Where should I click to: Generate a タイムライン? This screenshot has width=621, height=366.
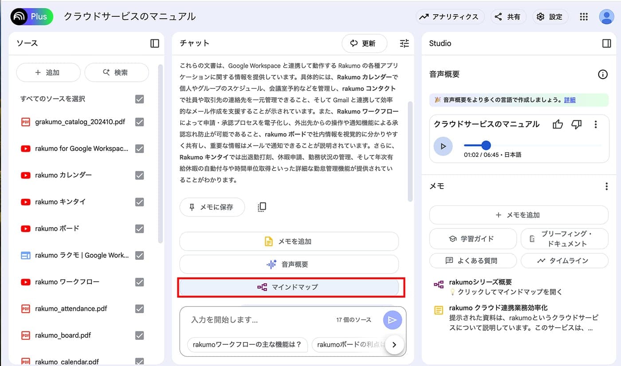click(564, 260)
